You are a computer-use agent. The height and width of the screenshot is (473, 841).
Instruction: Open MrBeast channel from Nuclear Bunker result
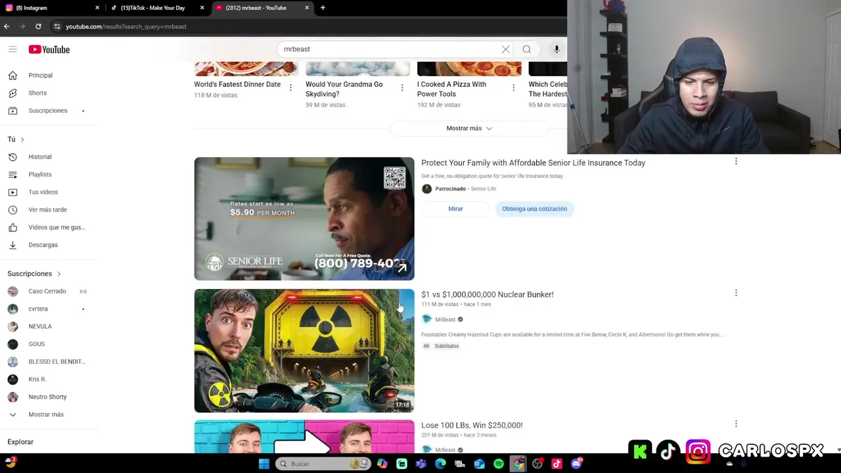point(445,320)
